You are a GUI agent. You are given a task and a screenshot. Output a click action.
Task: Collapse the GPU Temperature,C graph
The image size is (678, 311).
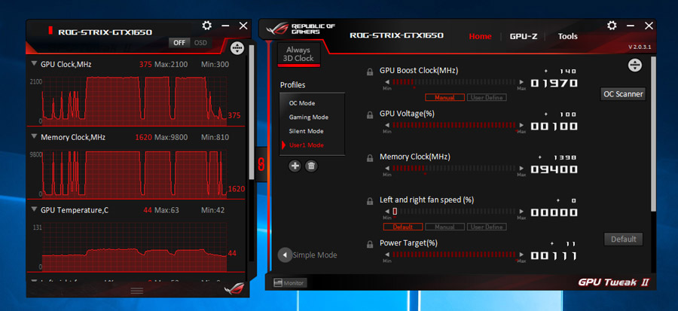point(34,209)
